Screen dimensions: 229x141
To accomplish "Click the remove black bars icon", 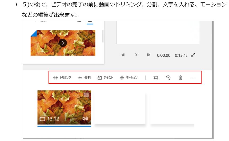I will 156,78.
